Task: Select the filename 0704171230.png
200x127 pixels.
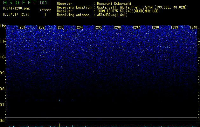Action: [x=16, y=9]
